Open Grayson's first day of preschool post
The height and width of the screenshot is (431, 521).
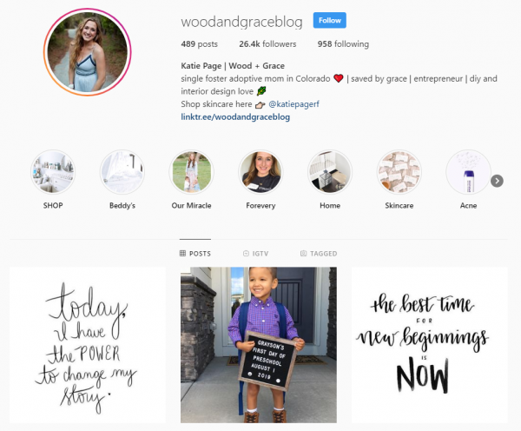pos(259,345)
